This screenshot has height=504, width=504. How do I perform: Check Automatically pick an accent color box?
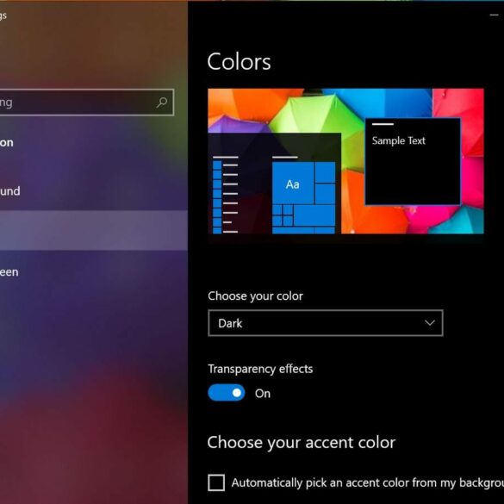click(216, 482)
